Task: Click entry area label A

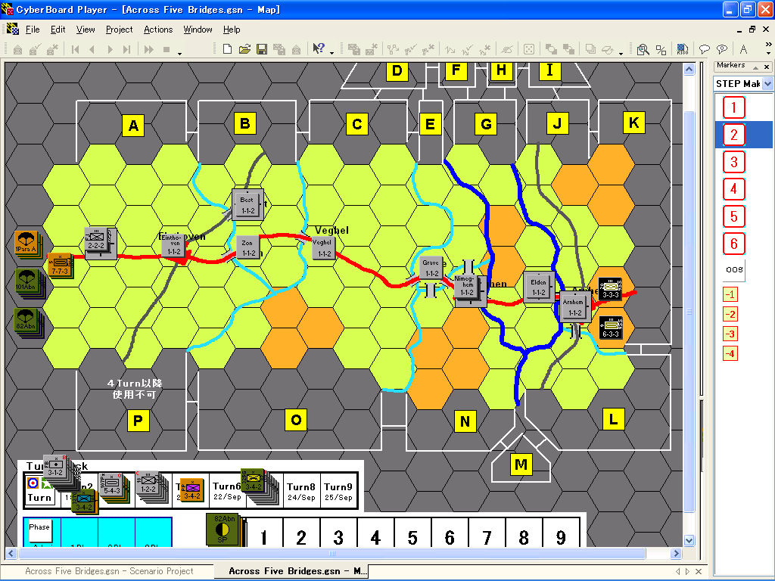Action: 133,126
